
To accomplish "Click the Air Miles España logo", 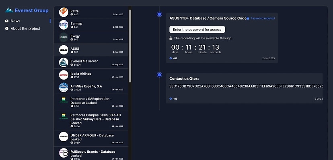I will click(x=64, y=88).
